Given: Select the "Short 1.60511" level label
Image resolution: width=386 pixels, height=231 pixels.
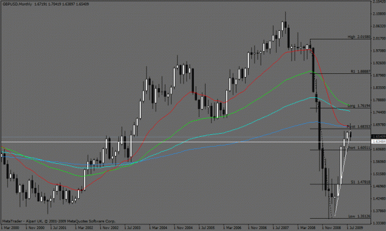Looking at the screenshot, I should pos(358,148).
